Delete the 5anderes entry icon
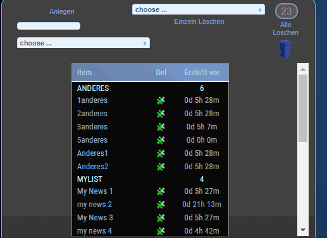 pos(161,140)
